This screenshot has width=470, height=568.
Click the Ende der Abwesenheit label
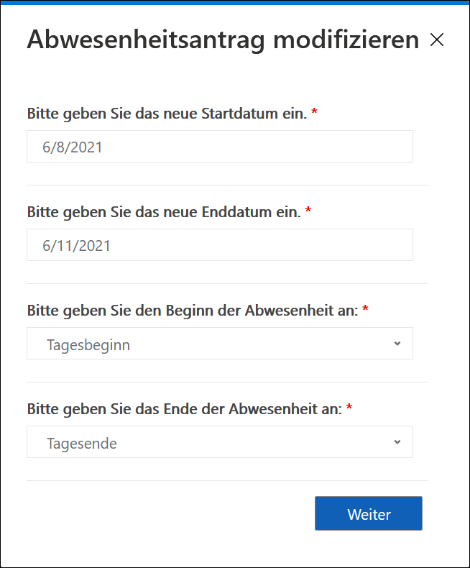tap(185, 409)
